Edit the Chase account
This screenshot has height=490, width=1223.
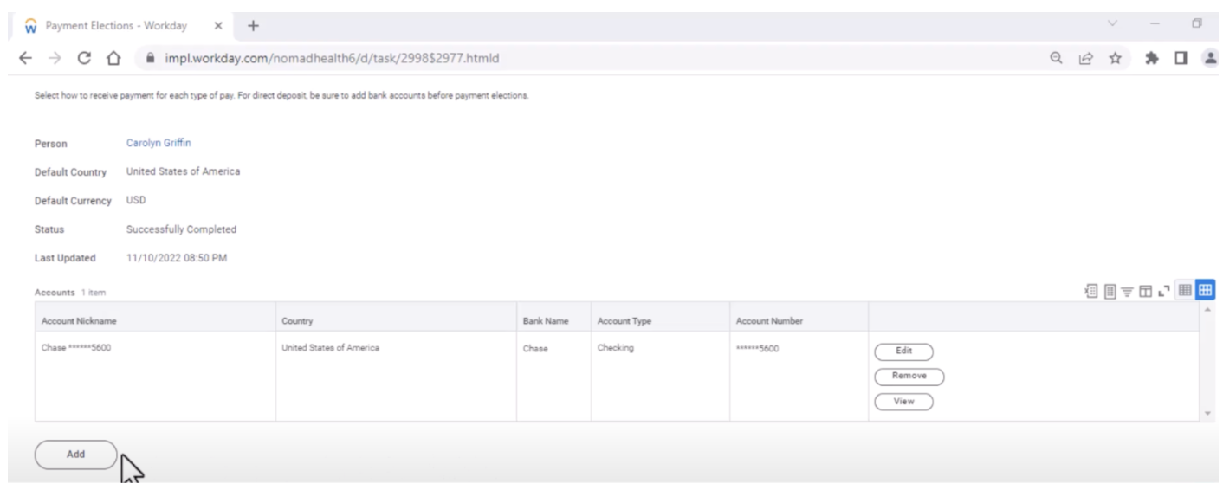coord(903,351)
